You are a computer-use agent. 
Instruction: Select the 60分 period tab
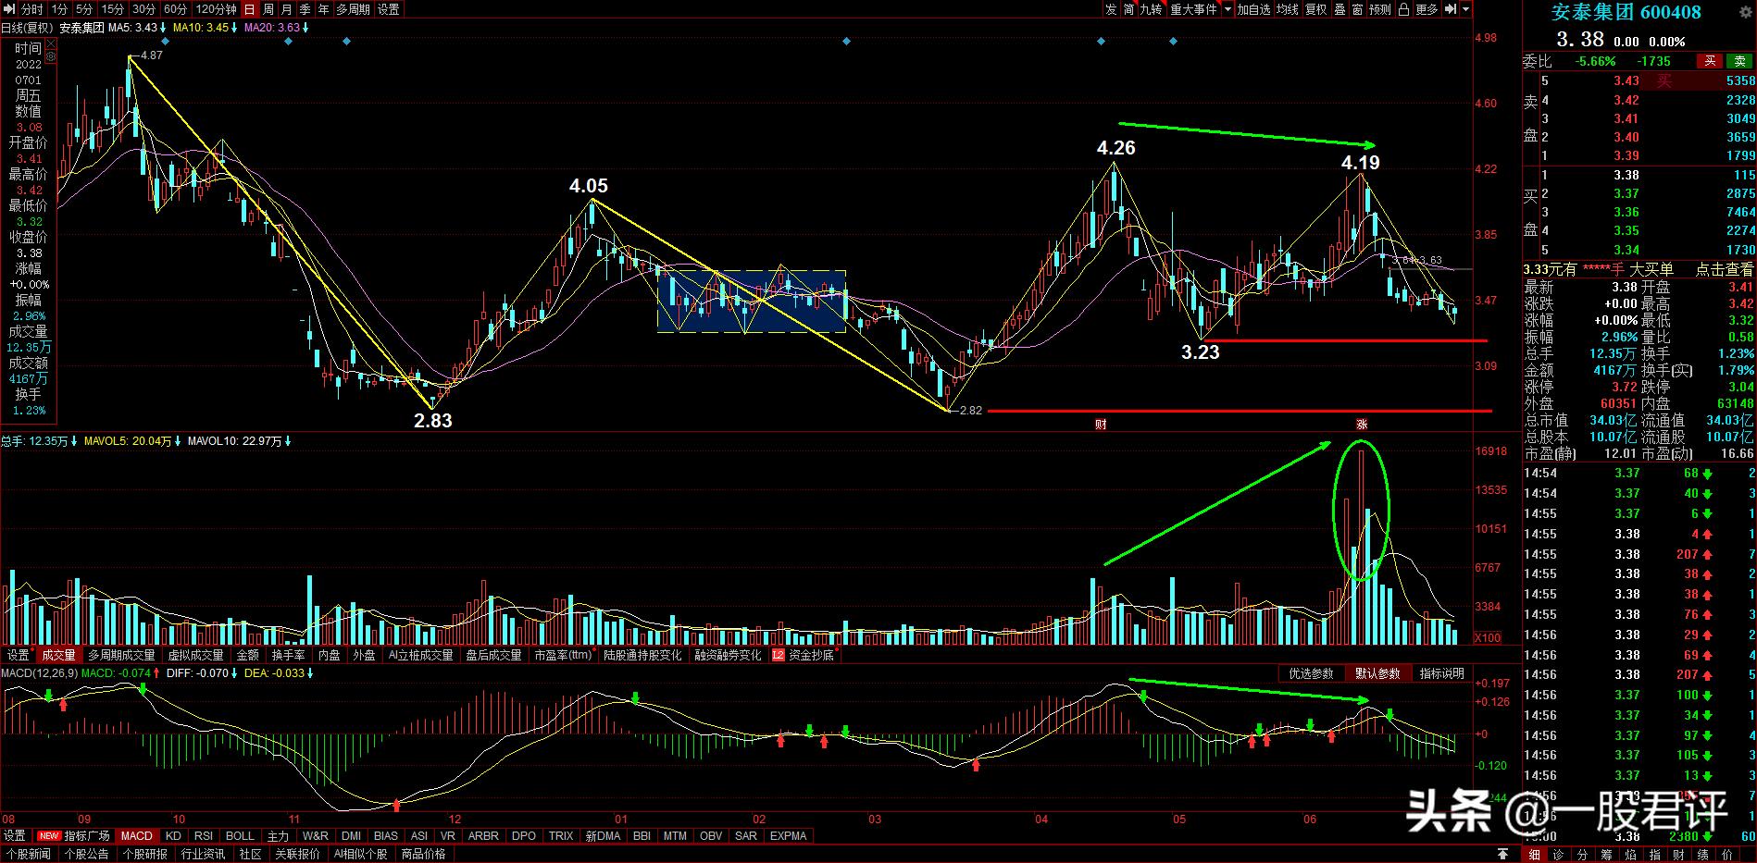tap(175, 9)
